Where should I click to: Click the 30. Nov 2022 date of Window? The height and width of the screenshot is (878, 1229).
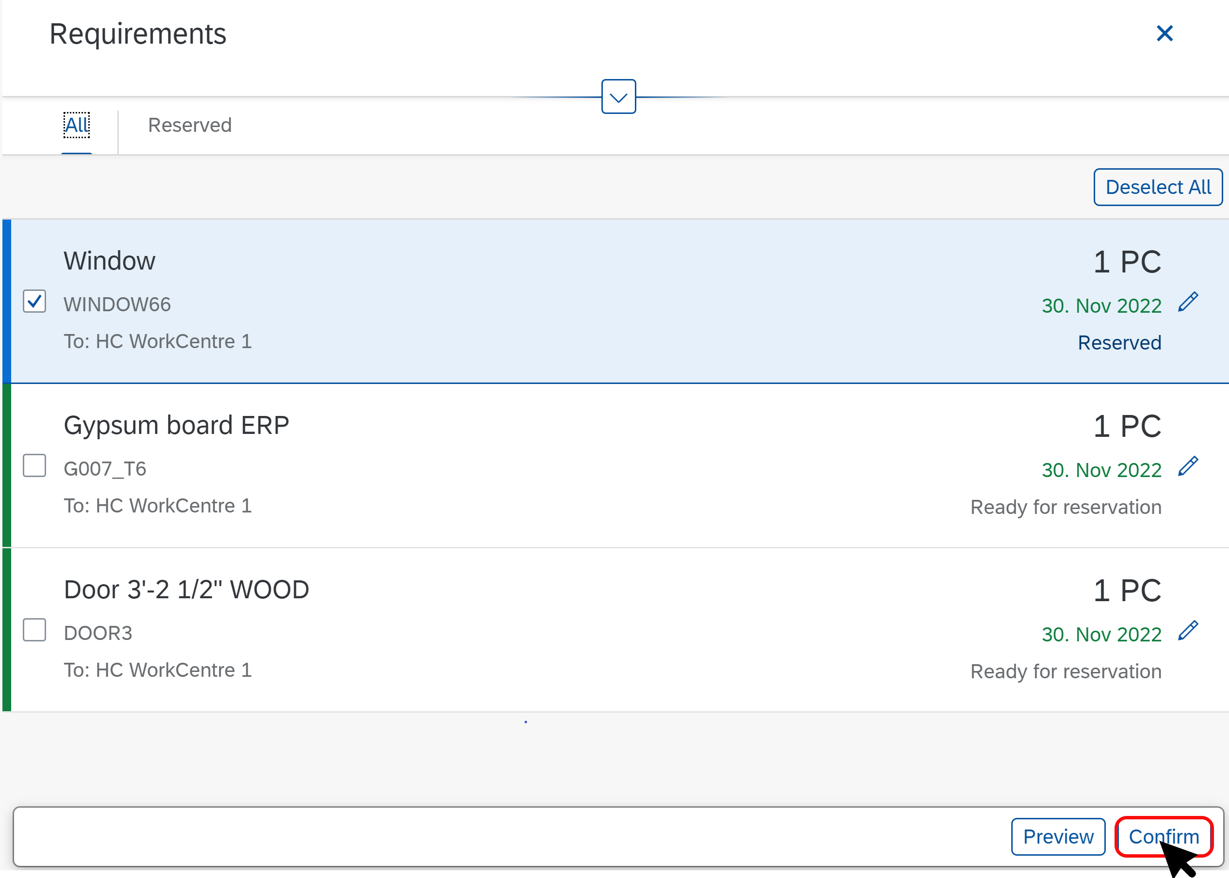1101,306
